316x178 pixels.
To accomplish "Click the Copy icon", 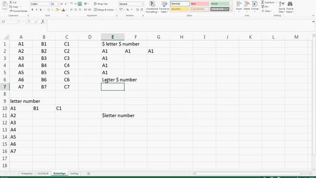I will point(11,6).
